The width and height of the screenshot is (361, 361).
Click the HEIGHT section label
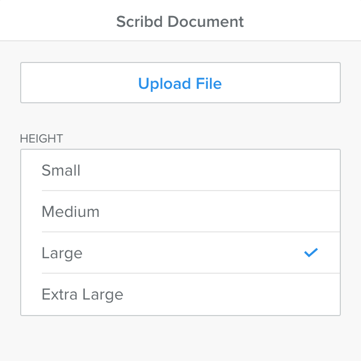pyautogui.click(x=41, y=138)
